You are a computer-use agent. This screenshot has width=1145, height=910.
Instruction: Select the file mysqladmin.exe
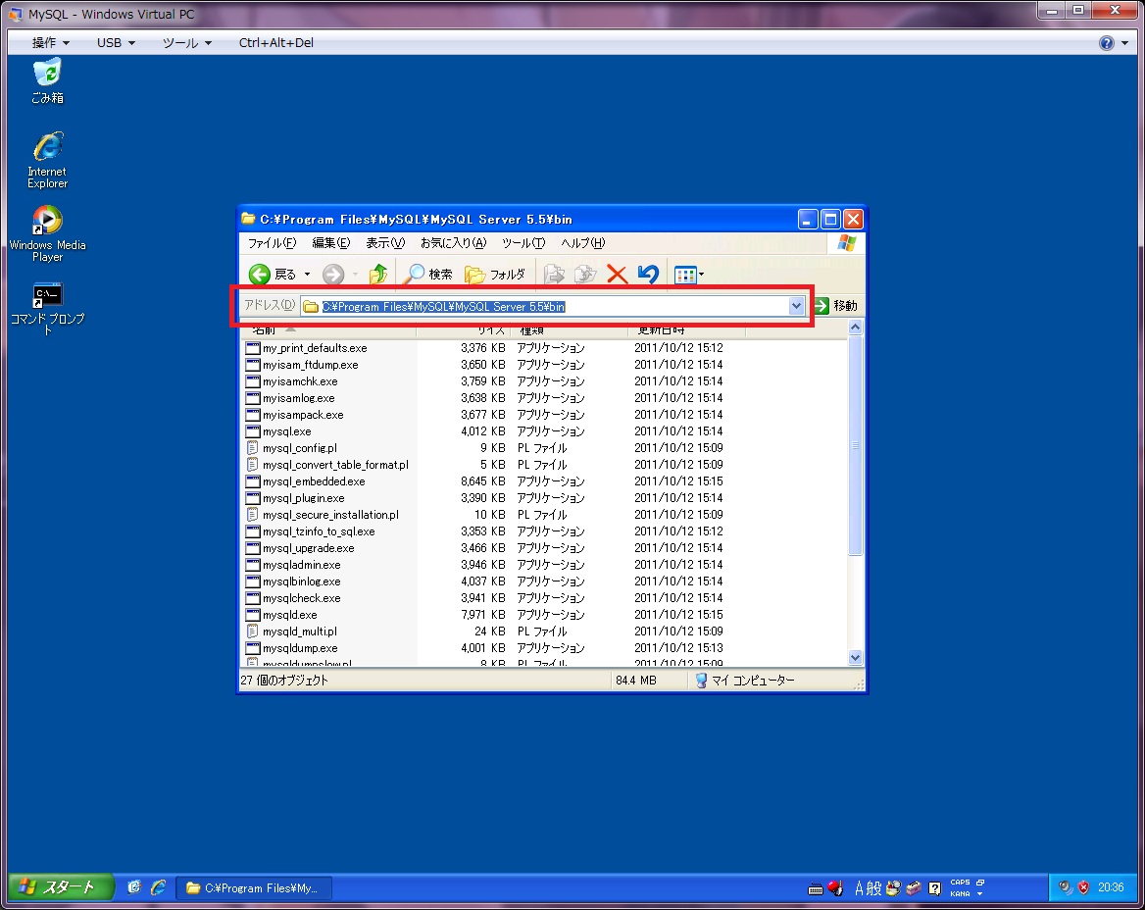pyautogui.click(x=302, y=565)
